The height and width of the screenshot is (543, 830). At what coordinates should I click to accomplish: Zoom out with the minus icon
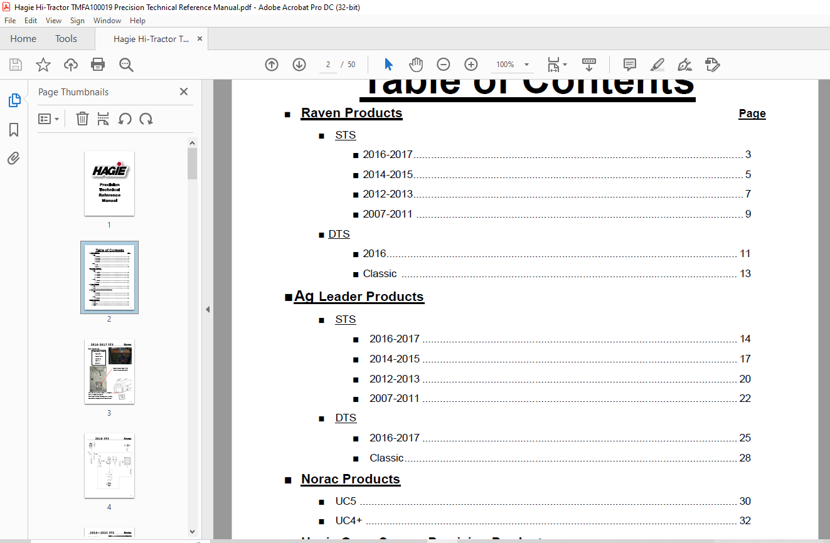pos(444,65)
